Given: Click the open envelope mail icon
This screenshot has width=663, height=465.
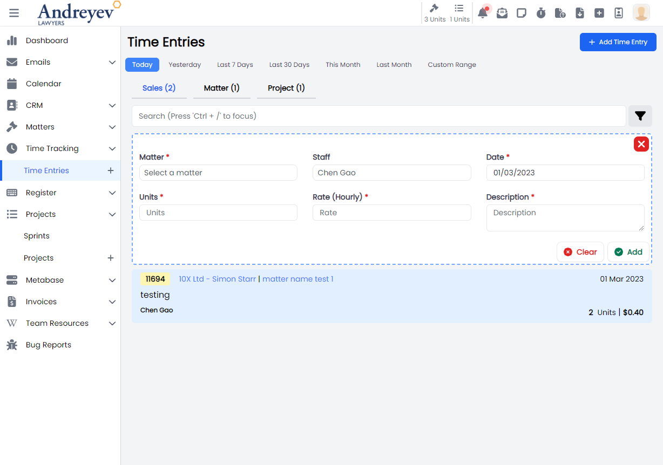Looking at the screenshot, I should [x=502, y=13].
